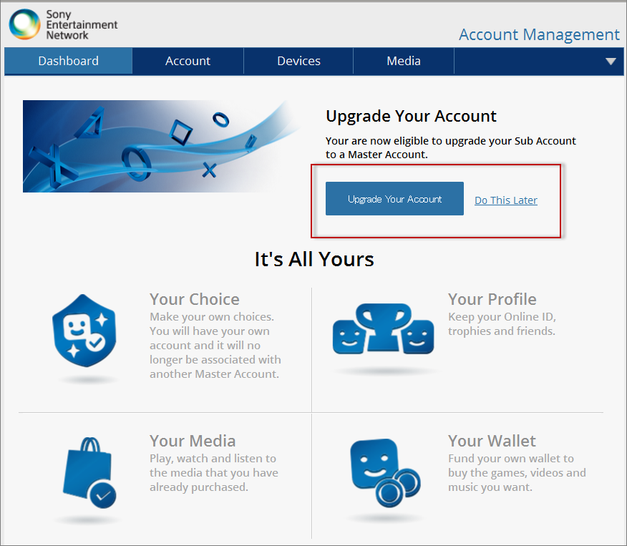Viewport: 627px width, 546px height.
Task: Click the Your Wallet heading
Action: click(492, 441)
